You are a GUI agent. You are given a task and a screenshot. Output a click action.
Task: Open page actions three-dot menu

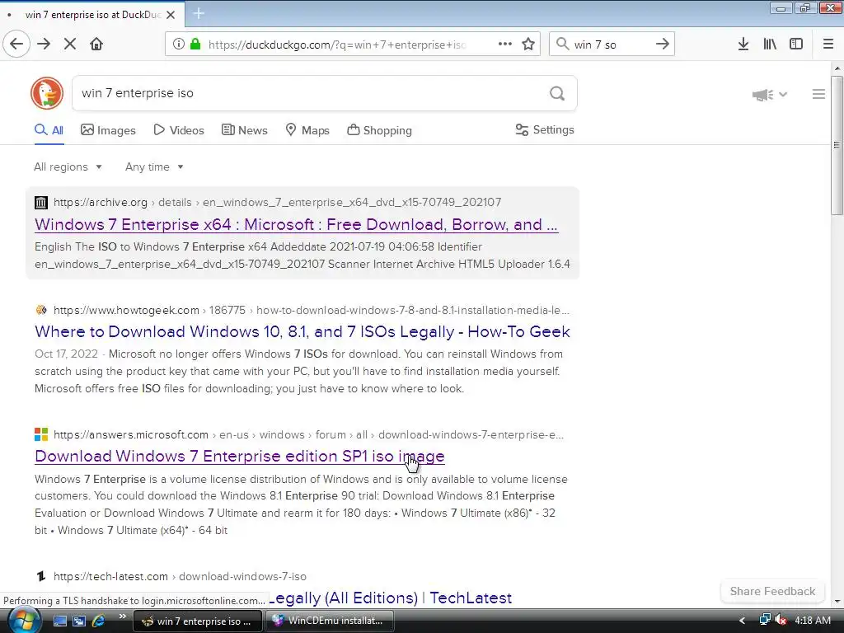point(505,45)
